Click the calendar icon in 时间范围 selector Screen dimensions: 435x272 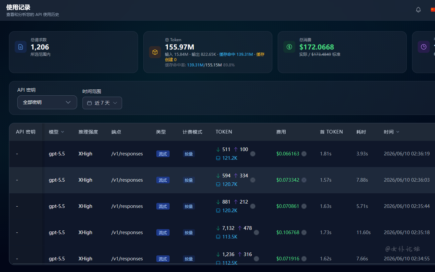point(89,103)
